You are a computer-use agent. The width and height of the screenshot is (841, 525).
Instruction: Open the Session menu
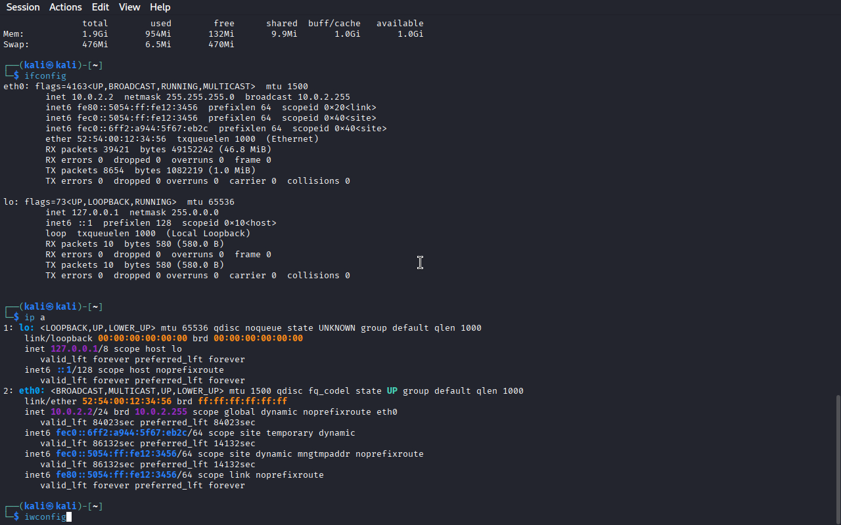(x=23, y=7)
